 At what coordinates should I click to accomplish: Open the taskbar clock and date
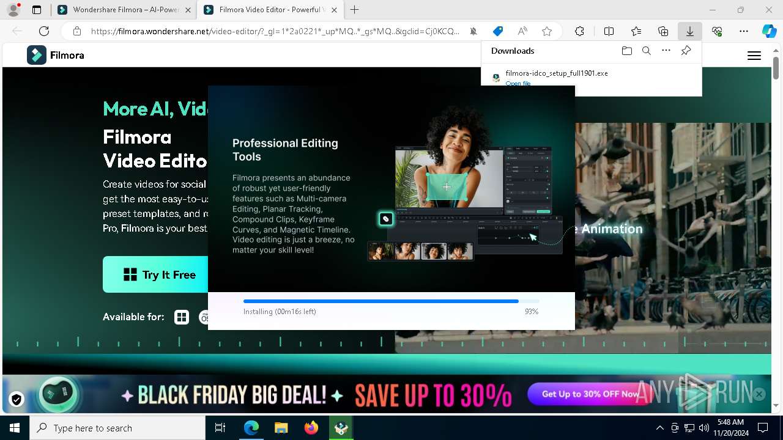[x=730, y=428]
